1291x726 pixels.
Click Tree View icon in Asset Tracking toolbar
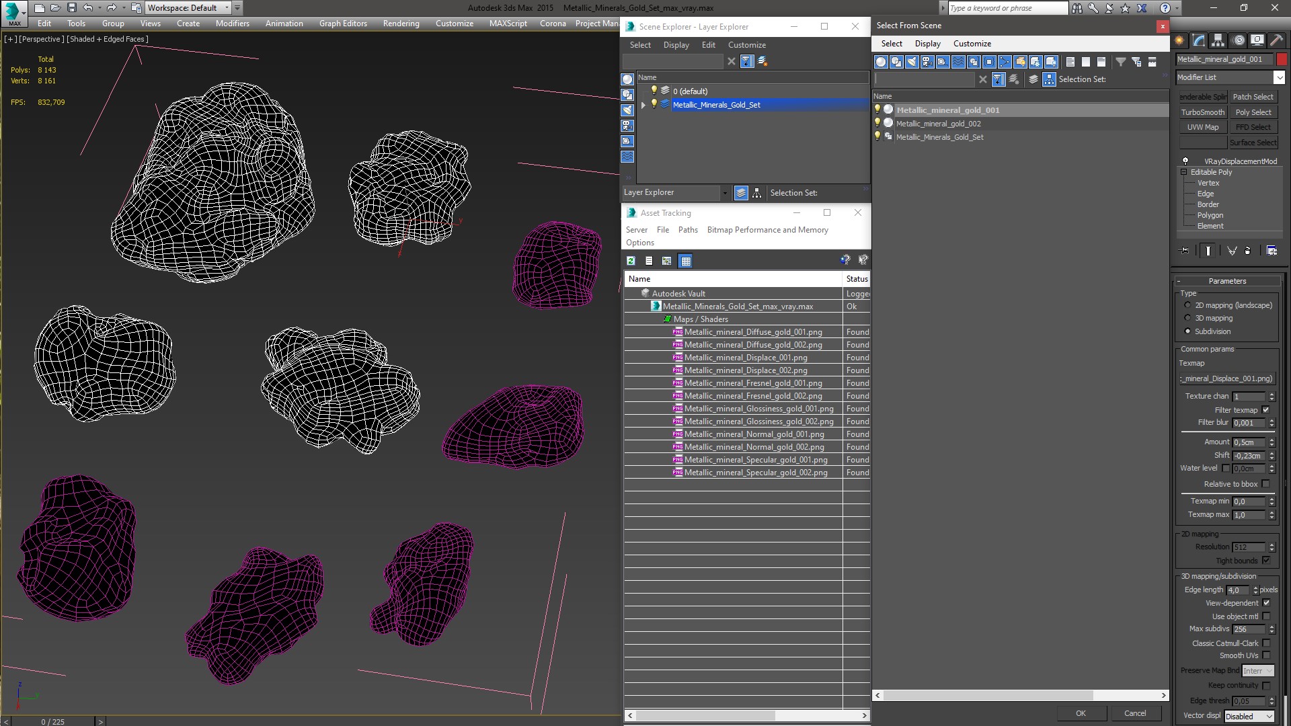pyautogui.click(x=666, y=261)
